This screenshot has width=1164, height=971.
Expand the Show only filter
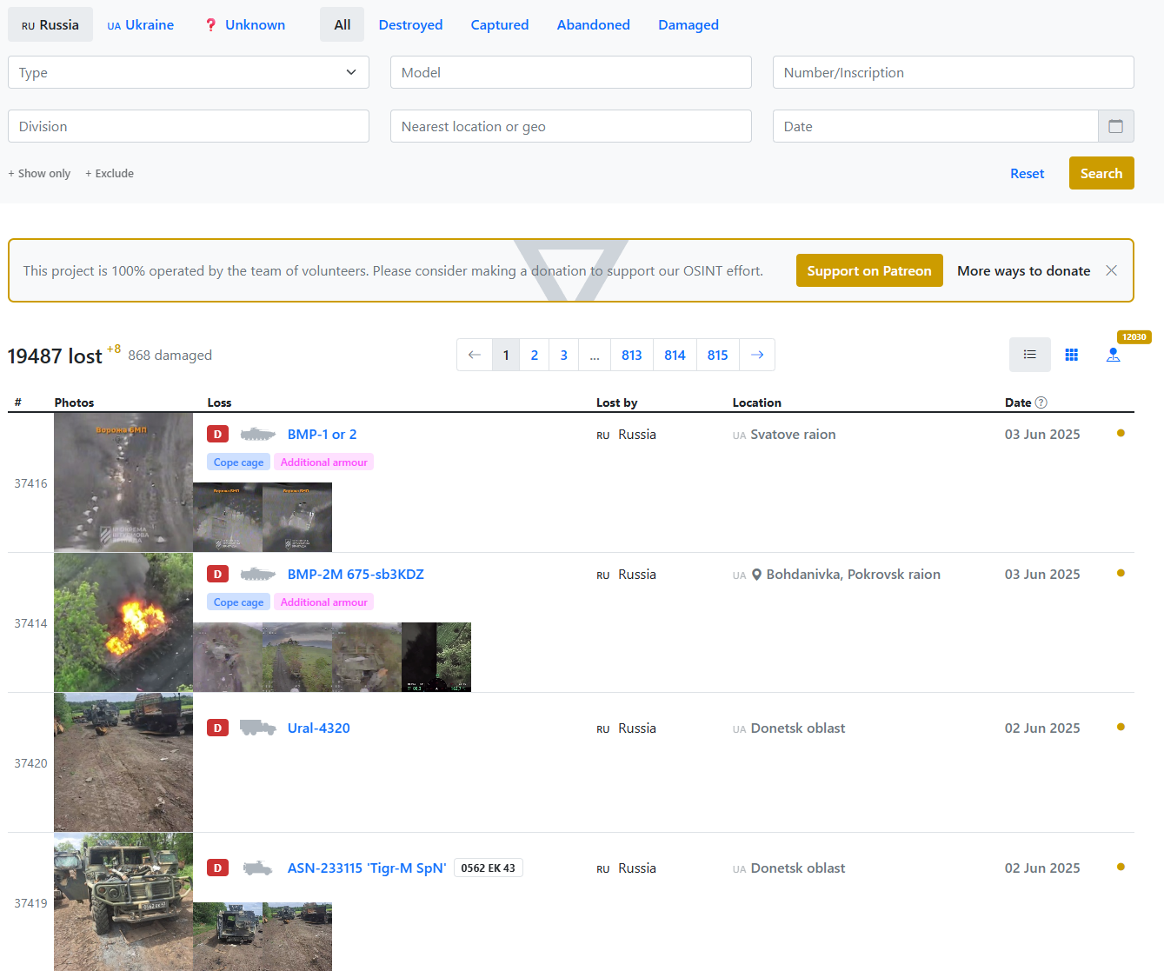39,173
